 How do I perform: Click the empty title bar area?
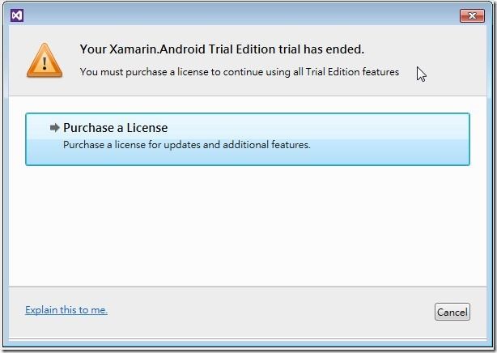coord(241,15)
